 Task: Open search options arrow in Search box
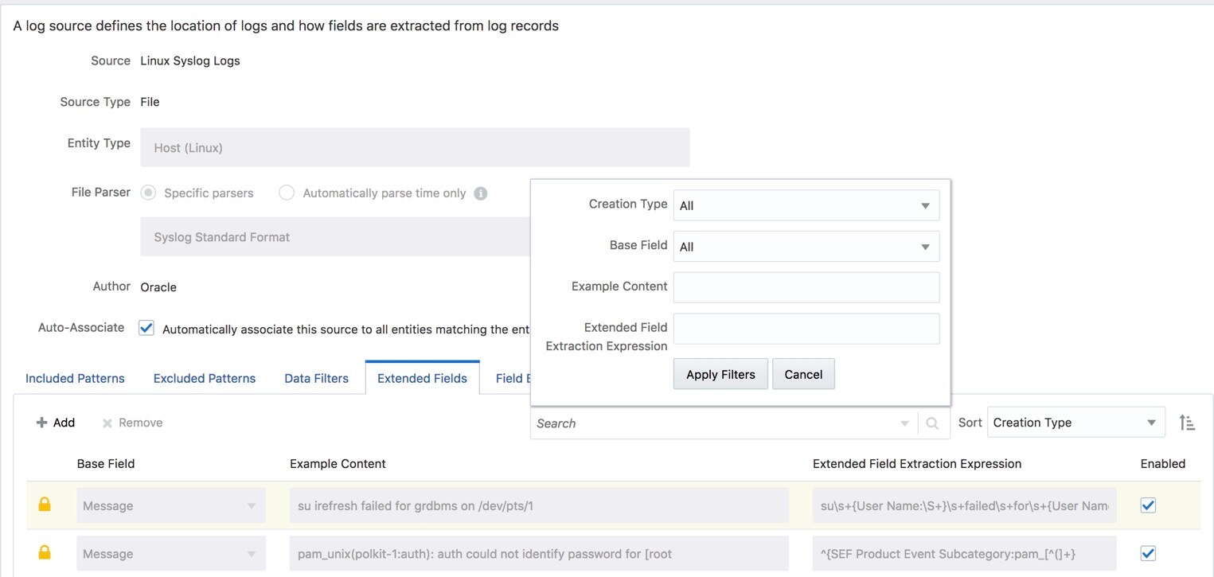click(x=904, y=423)
